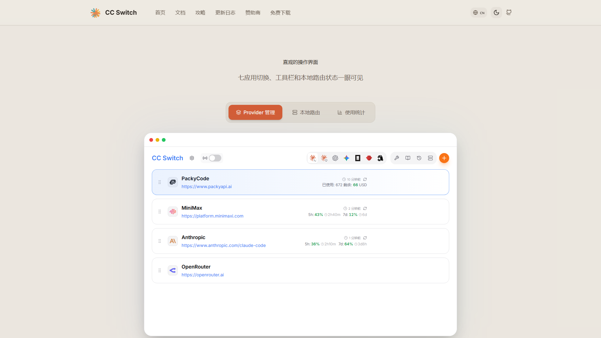Viewport: 601px width, 338px height.
Task: Grab the Anthropic drag handle
Action: [x=160, y=241]
